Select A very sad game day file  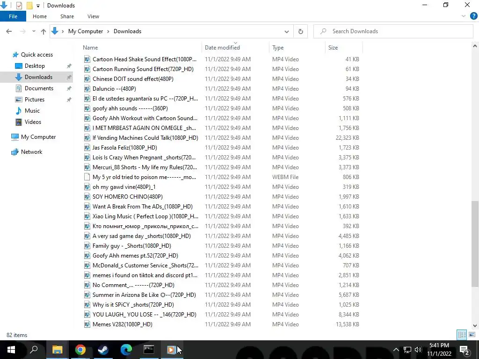point(141,236)
